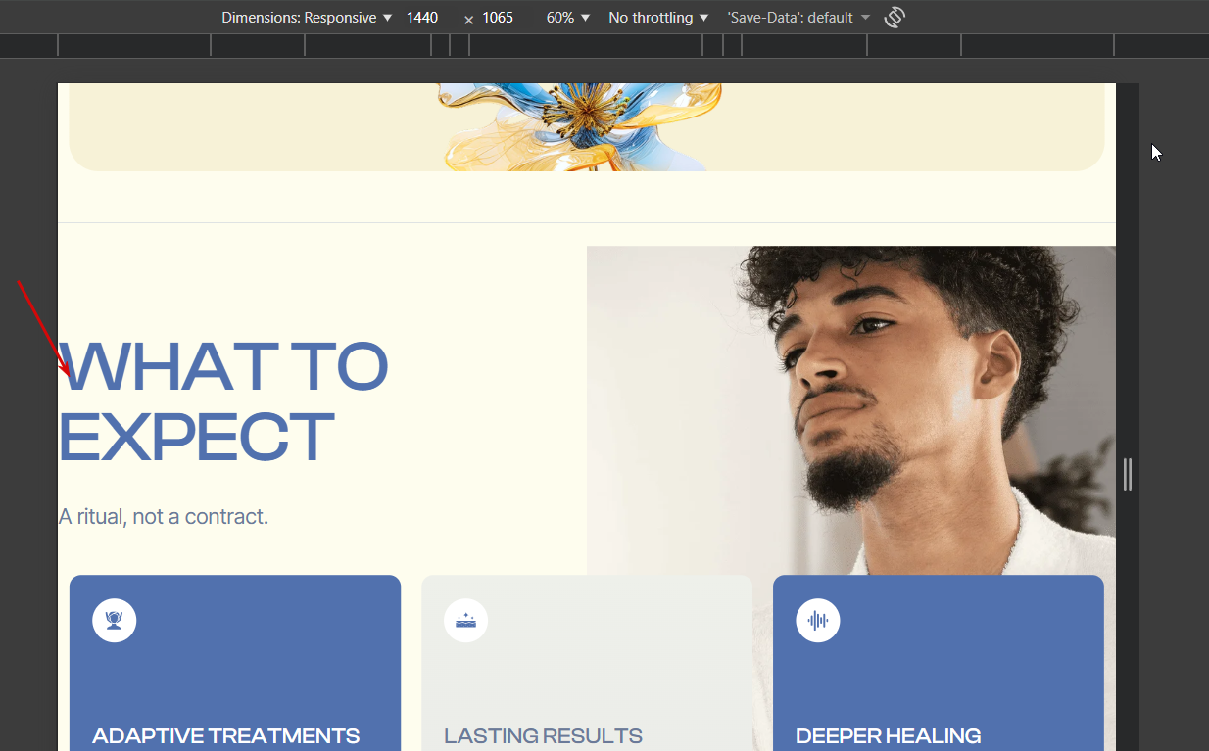This screenshot has height=751, width=1209.
Task: Click the multiplication sign between width and height
Action: coord(469,19)
